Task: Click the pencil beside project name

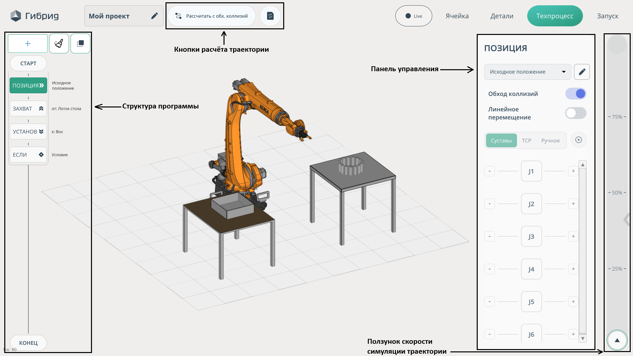Action: (x=154, y=16)
